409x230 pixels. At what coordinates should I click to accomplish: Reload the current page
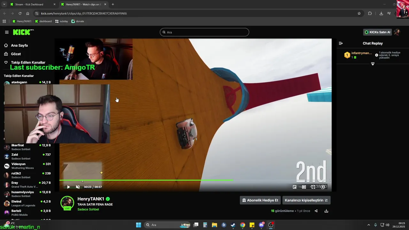(20, 13)
